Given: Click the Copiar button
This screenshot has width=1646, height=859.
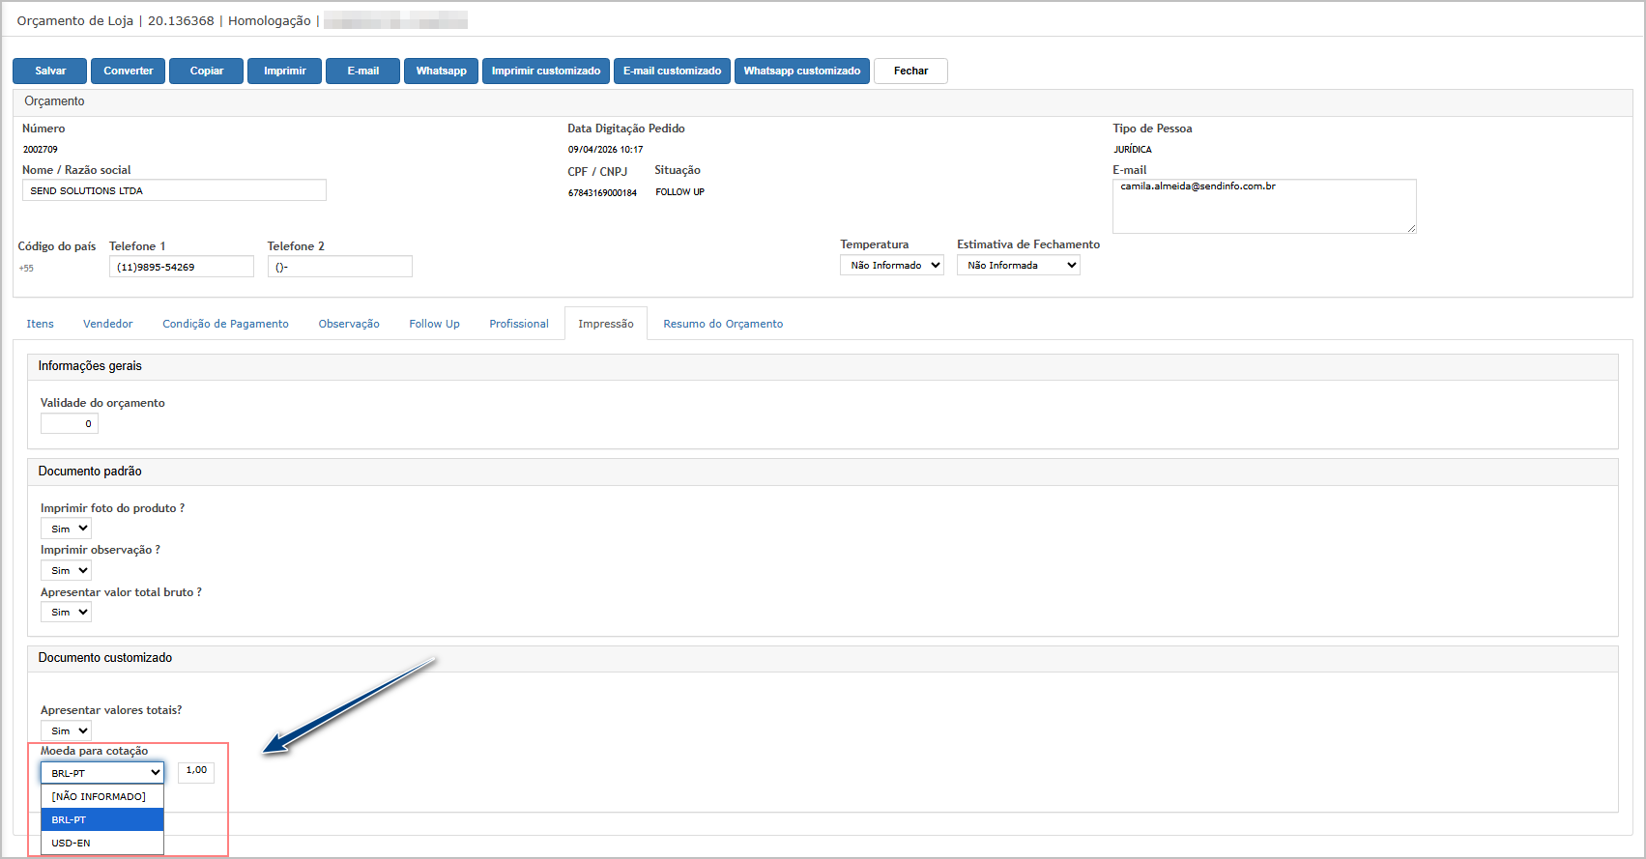Looking at the screenshot, I should pos(206,72).
